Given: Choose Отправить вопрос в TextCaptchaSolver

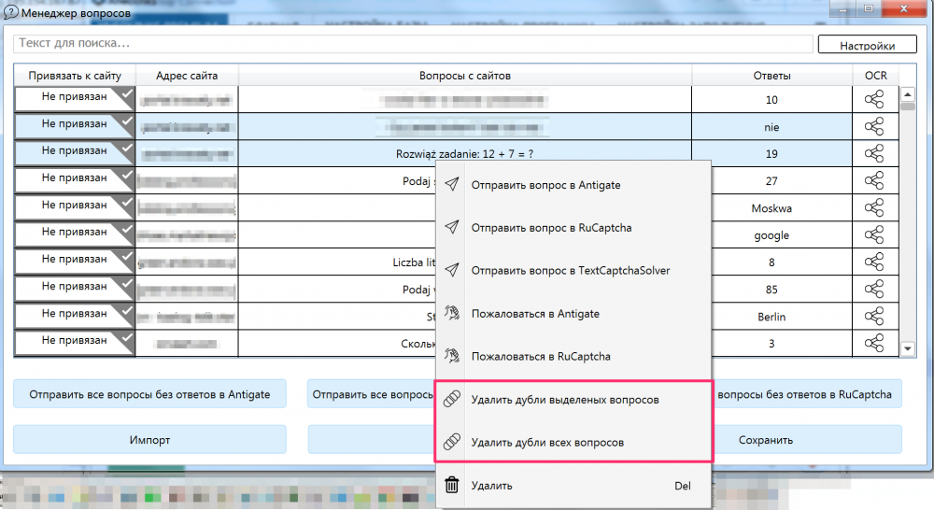Looking at the screenshot, I should 573,271.
